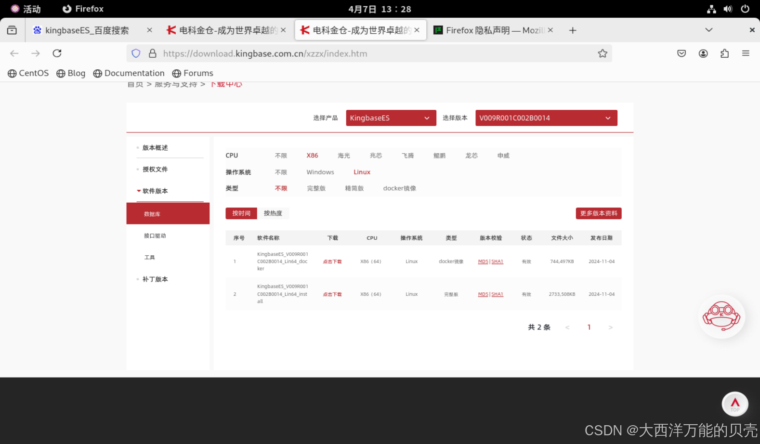Open the V009R001C002B0014 version dropdown
Viewport: 760px width, 444px height.
546,118
